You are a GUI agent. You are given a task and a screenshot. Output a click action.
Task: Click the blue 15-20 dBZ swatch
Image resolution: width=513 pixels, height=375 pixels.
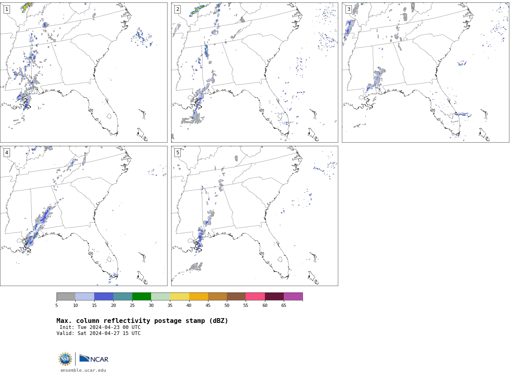pyautogui.click(x=104, y=296)
